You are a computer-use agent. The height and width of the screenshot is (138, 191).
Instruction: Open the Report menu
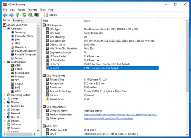click(x=21, y=10)
